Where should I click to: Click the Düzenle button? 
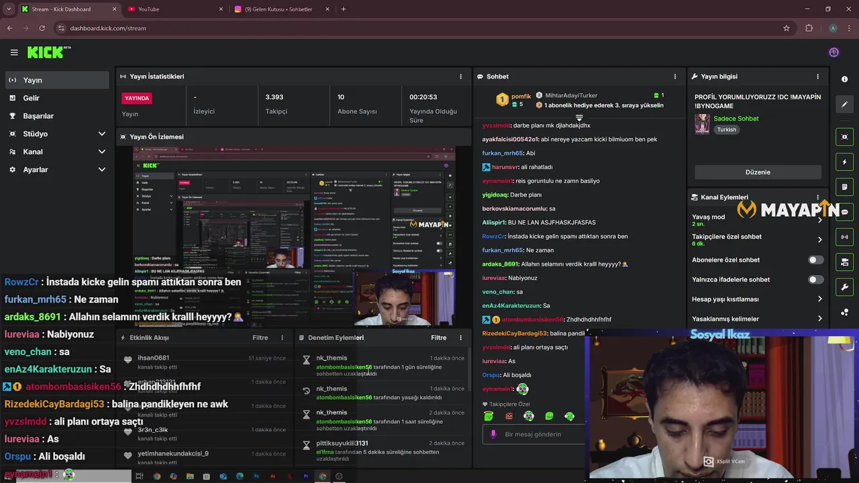coord(758,172)
